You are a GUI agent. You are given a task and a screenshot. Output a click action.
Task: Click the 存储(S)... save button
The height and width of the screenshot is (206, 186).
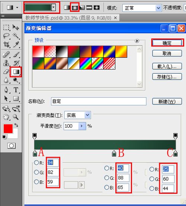tap(167, 77)
